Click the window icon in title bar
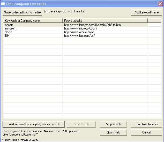Viewport: 164px width, 142px height. coord(3,4)
